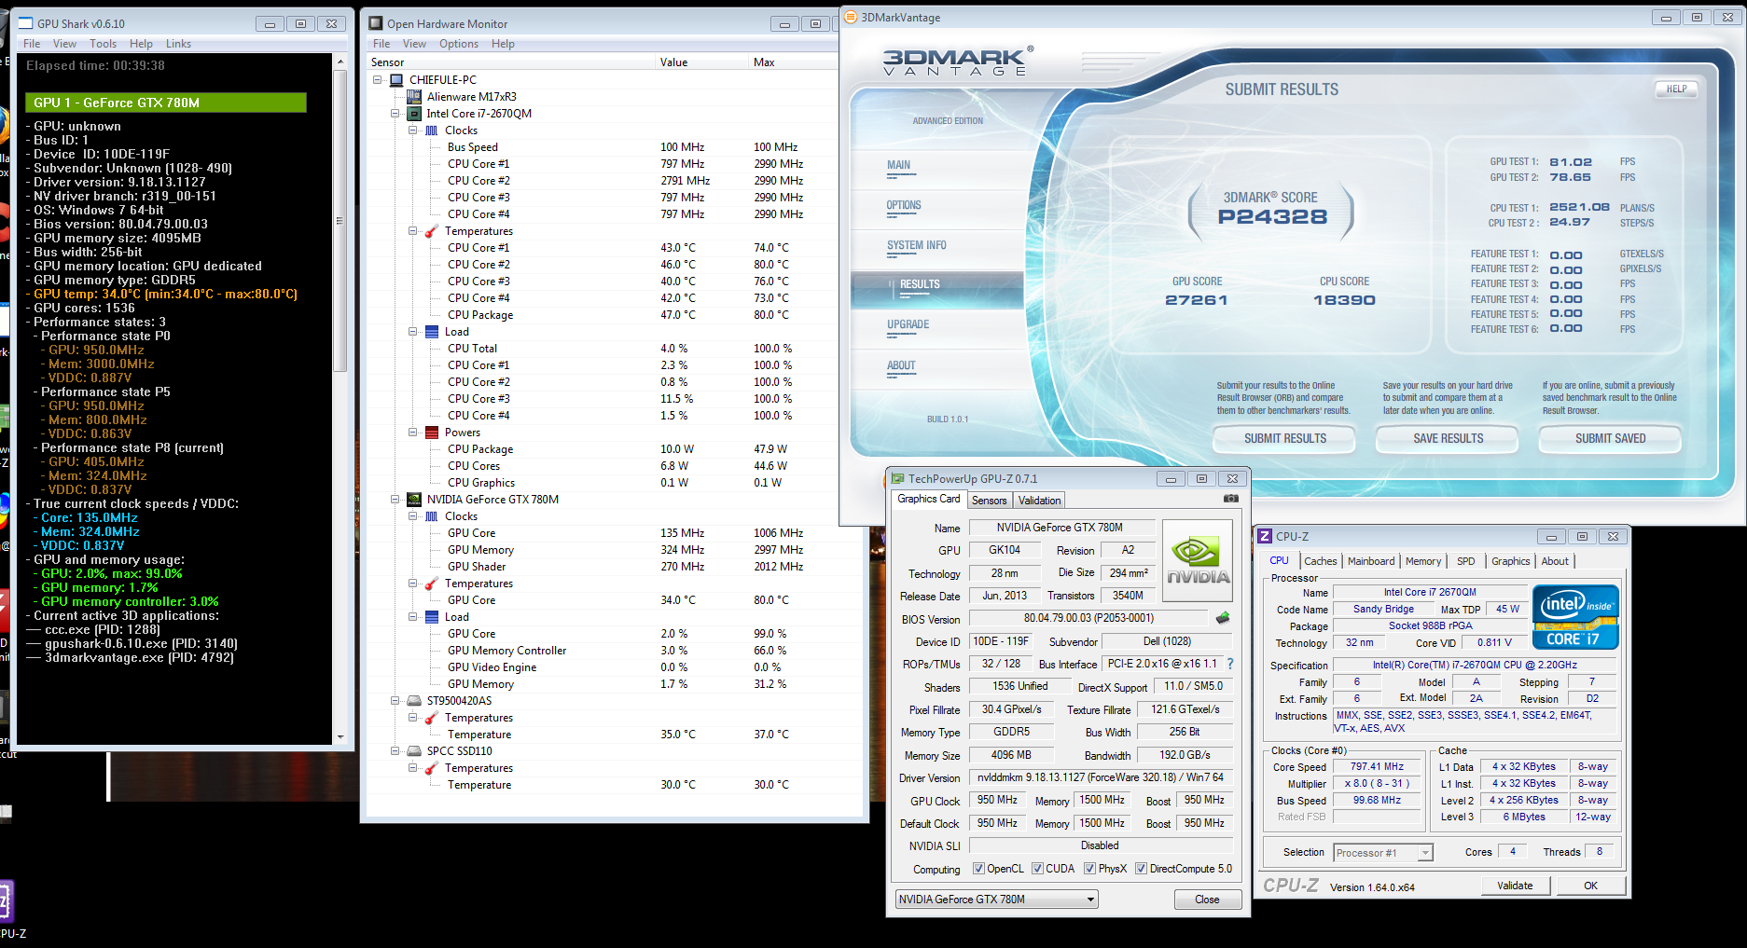
Task: Click the GPU-Z screenshot camera icon
Action: click(1231, 499)
